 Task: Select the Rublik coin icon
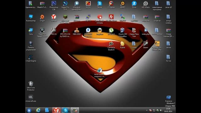(123, 44)
